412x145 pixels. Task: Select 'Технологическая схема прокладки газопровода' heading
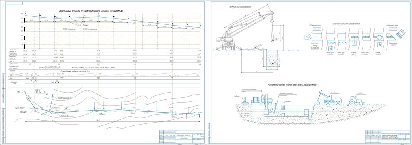tap(292, 85)
